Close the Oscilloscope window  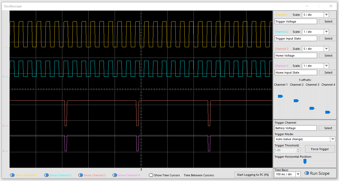(x=331, y=6)
